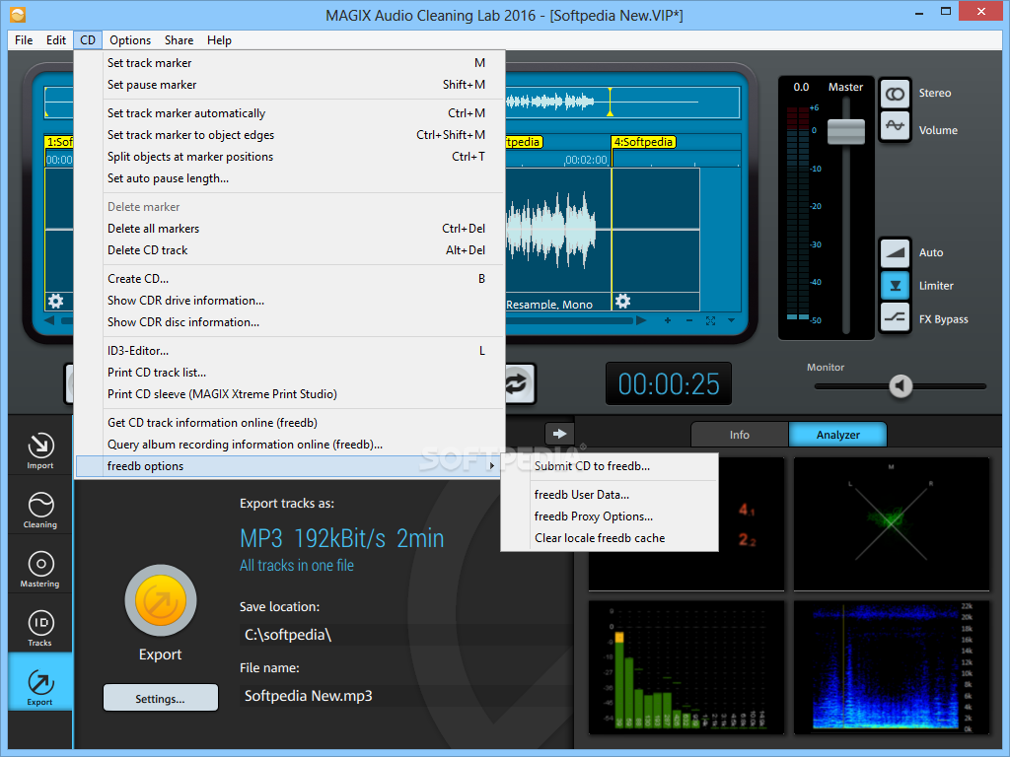The height and width of the screenshot is (757, 1010).
Task: Click the arrow button beside Info tab
Action: [x=560, y=434]
